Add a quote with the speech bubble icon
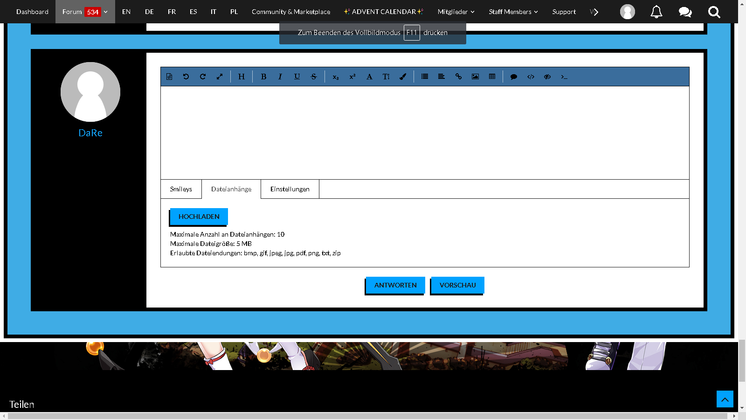746x420 pixels. [x=514, y=77]
